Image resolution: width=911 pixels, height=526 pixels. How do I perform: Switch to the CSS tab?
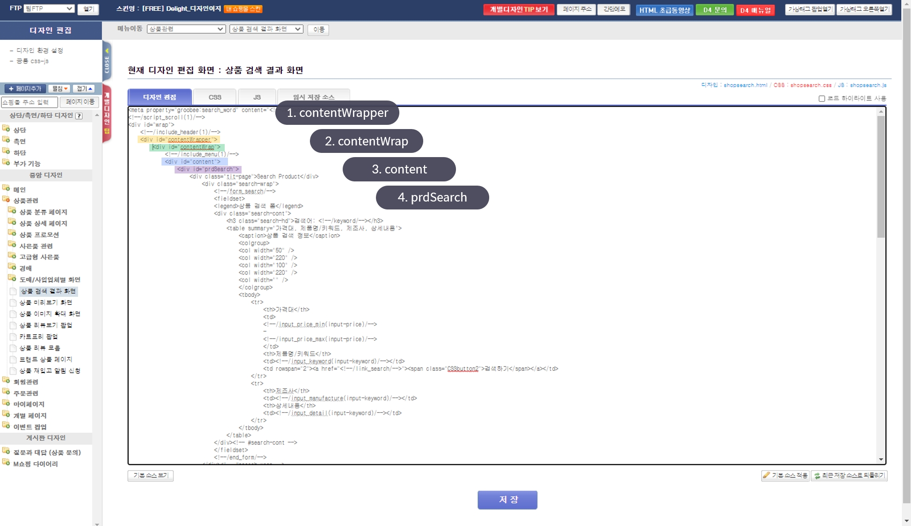pyautogui.click(x=215, y=97)
